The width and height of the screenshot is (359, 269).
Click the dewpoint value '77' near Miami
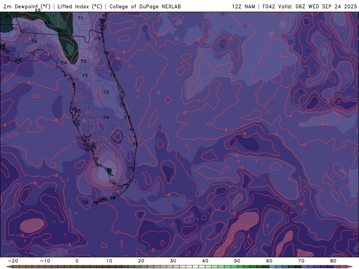pos(131,169)
